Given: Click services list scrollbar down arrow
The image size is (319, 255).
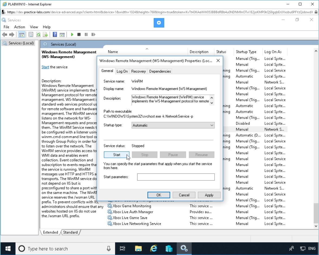Looking at the screenshot, I should (x=316, y=226).
